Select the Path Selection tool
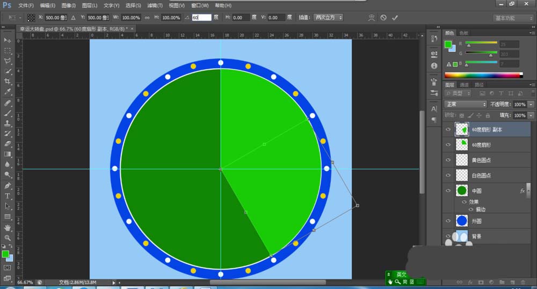 click(7, 206)
